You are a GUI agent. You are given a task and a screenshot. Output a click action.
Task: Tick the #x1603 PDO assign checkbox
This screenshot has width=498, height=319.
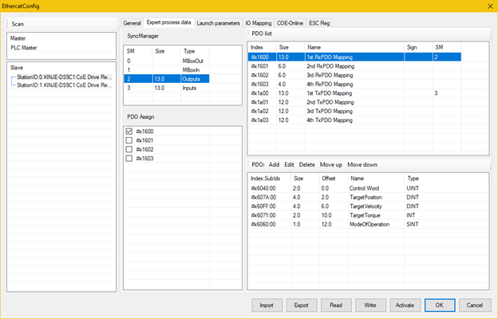point(129,158)
